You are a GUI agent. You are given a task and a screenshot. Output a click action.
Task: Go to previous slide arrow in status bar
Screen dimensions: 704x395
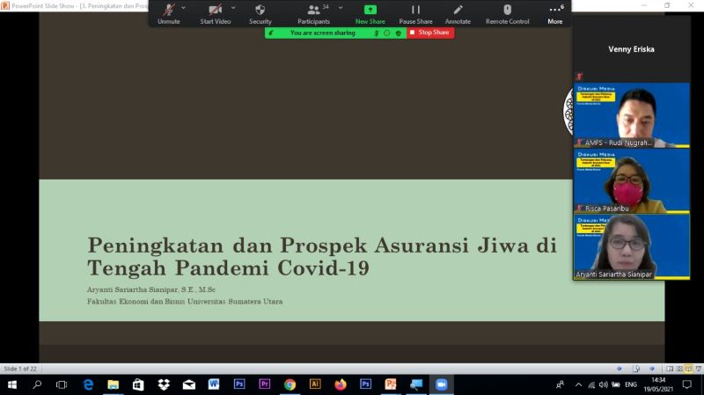tap(620, 369)
